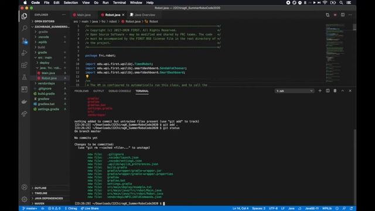Open terminal shell selector dropdown
Image resolution: width=375 pixels, height=211 pixels.
[x=294, y=91]
